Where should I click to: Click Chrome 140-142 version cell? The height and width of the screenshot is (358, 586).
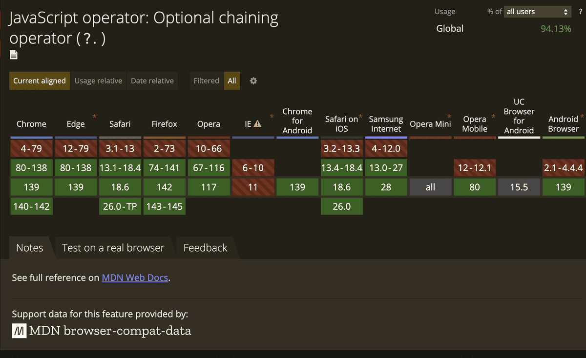point(32,206)
